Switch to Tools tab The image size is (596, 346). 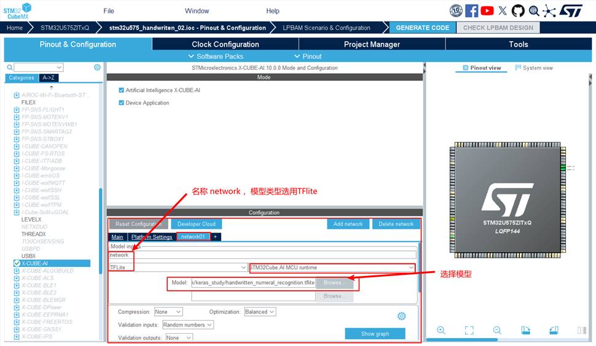click(x=519, y=44)
